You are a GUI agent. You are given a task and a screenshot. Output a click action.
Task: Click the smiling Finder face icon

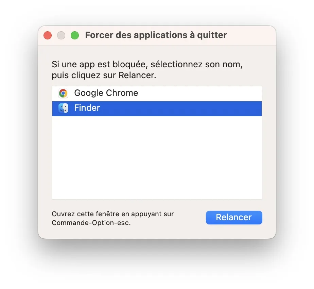pos(63,108)
